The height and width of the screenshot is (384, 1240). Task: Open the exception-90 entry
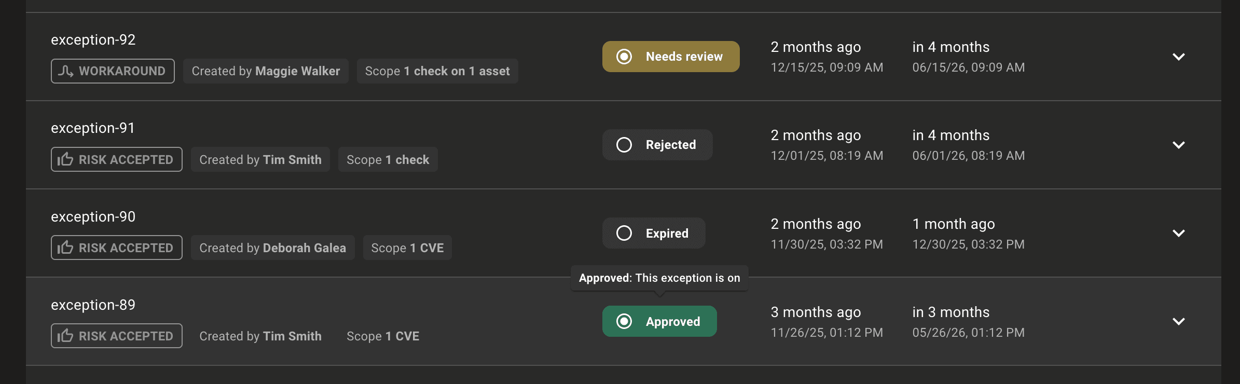[93, 216]
